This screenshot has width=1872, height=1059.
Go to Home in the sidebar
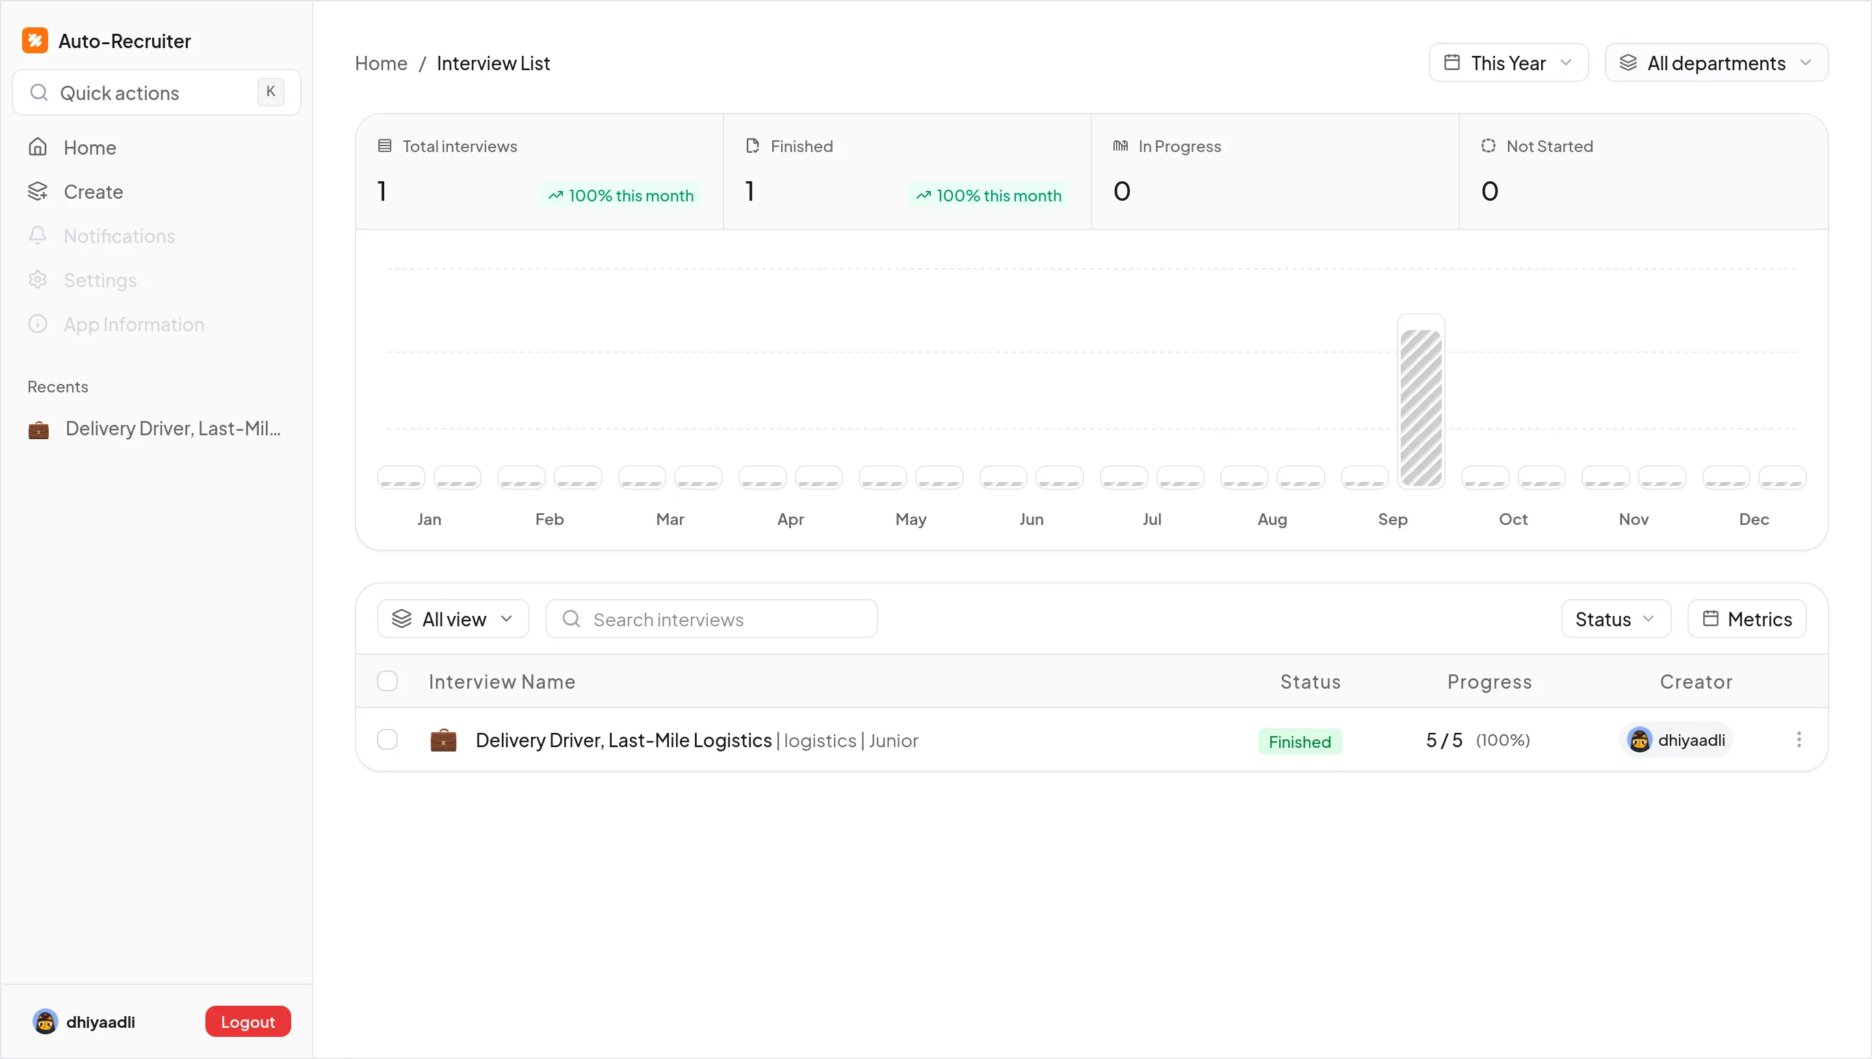tap(157, 147)
